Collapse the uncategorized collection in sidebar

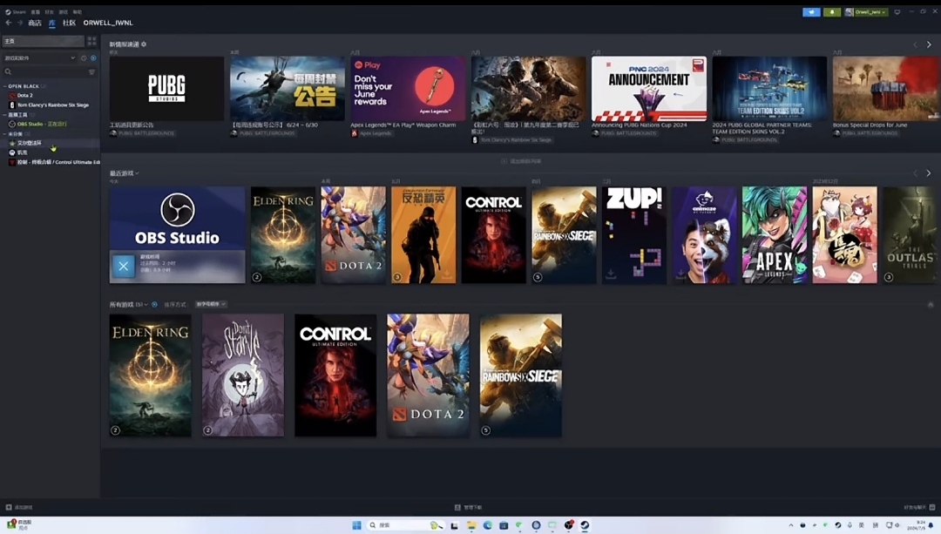click(5, 134)
